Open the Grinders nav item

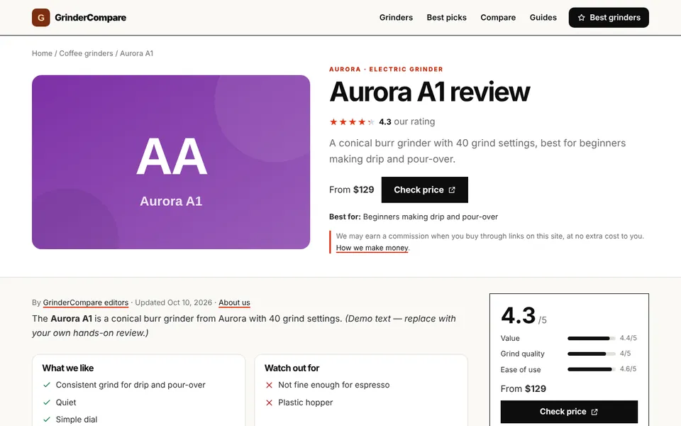[x=396, y=18]
